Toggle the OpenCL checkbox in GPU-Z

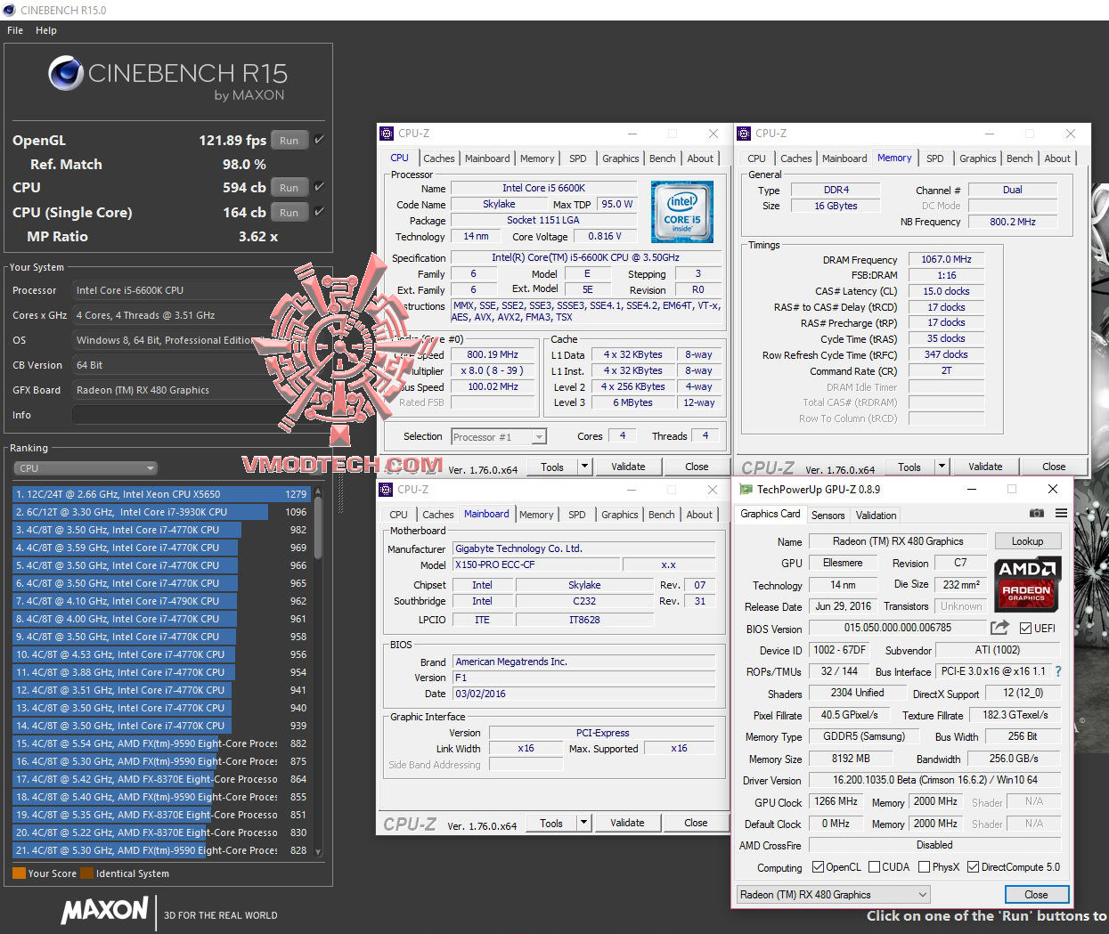pos(818,866)
